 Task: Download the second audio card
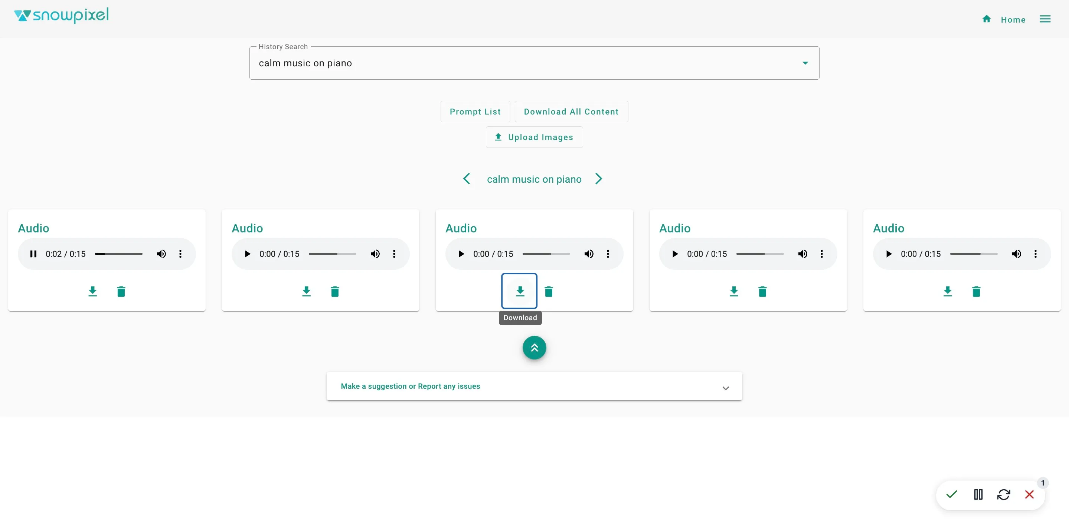[306, 291]
